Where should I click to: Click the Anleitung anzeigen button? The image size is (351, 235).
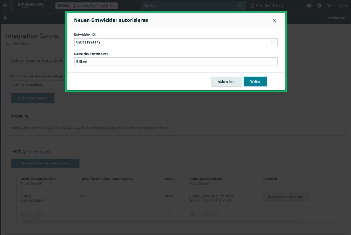[32, 98]
